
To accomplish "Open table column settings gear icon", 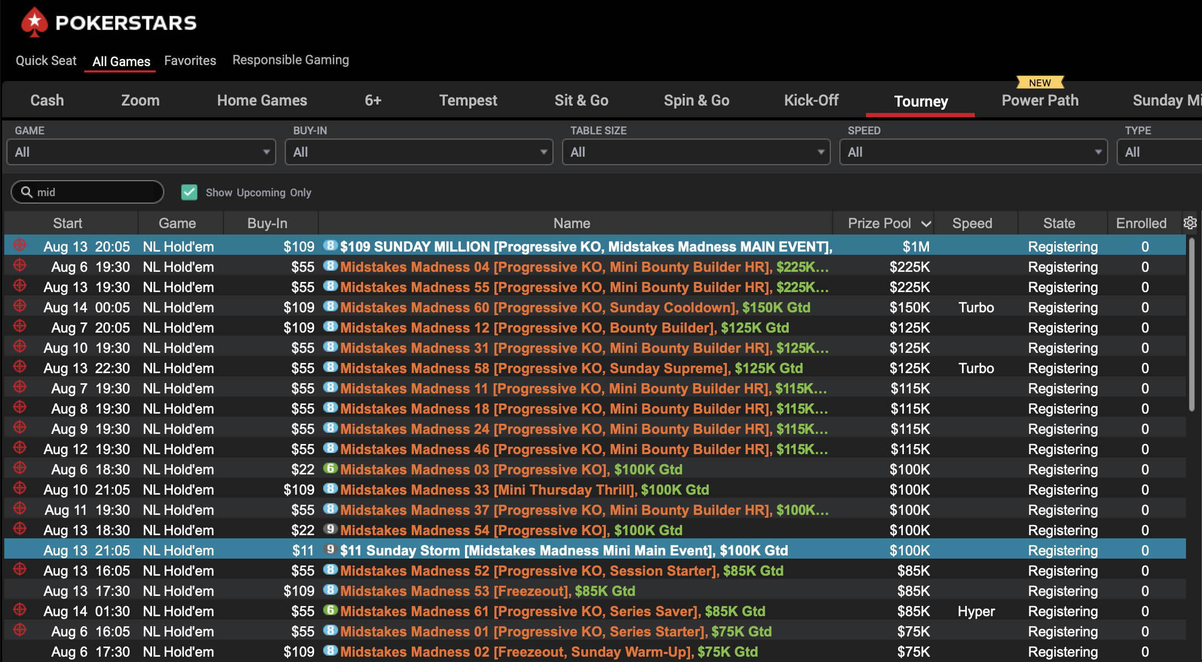I will pos(1190,223).
